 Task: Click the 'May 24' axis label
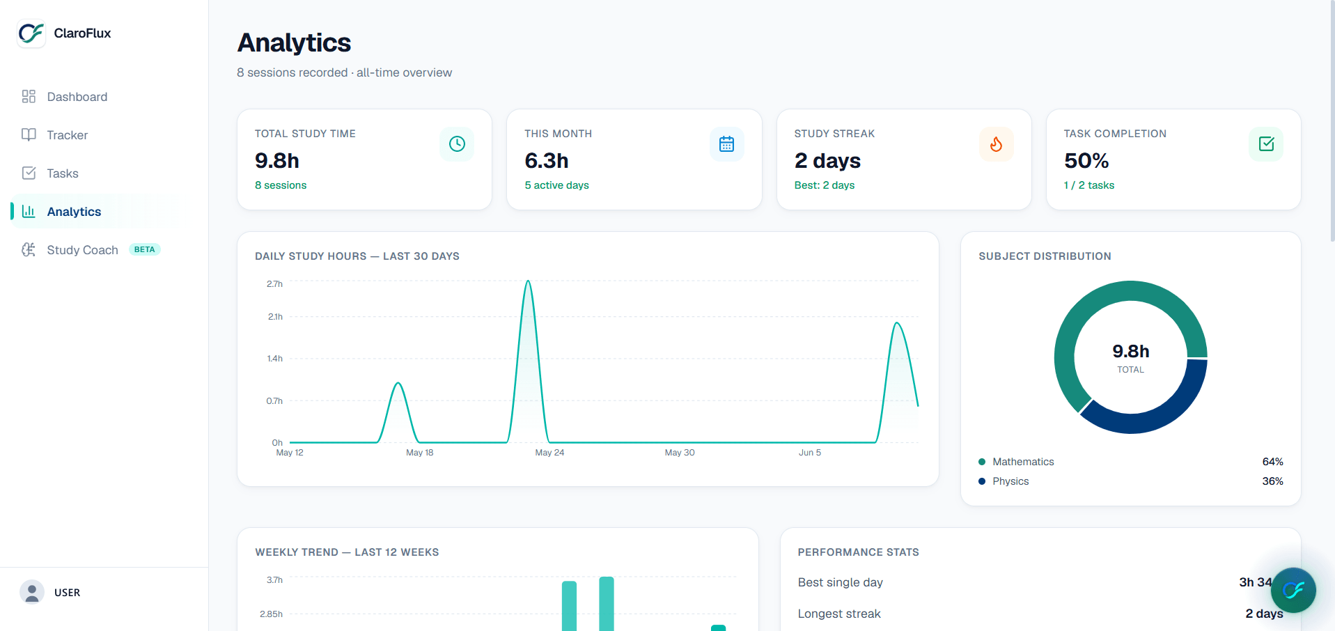(x=549, y=453)
